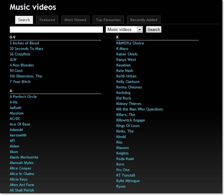Open the AFI link
Screen dimensions: 224x195
click(12, 141)
